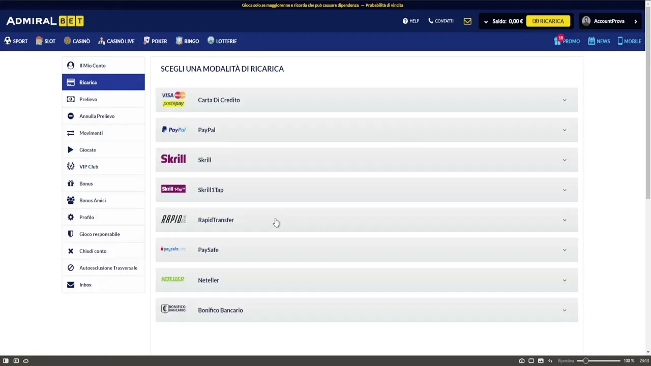651x366 pixels.
Task: Click the Chiudi conto X icon
Action: [x=71, y=251]
